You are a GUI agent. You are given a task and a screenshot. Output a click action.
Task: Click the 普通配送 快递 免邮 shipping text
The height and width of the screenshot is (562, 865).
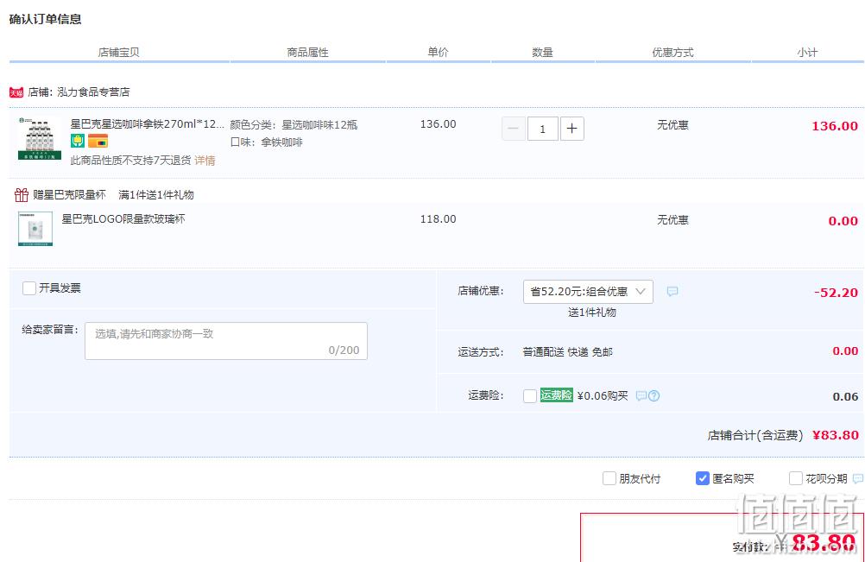point(568,352)
